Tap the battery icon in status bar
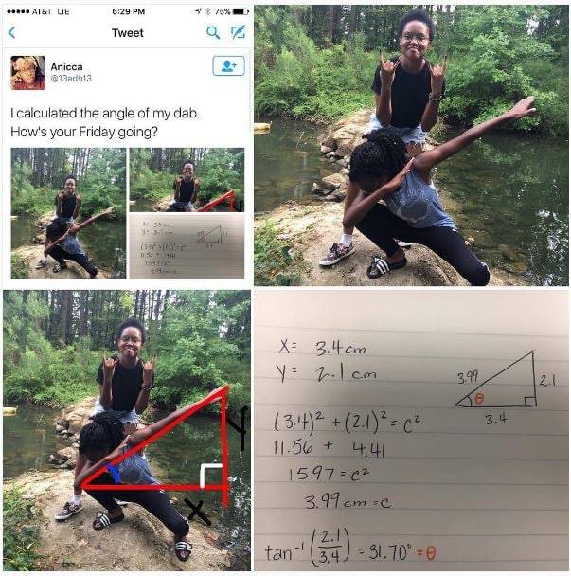Screen dimensions: 571x576 (241, 11)
